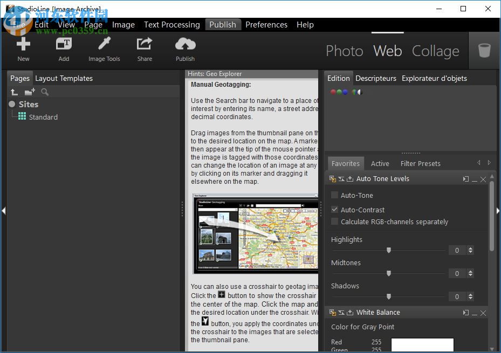The width and height of the screenshot is (501, 353).
Task: Select the Add image tool
Action: (63, 49)
